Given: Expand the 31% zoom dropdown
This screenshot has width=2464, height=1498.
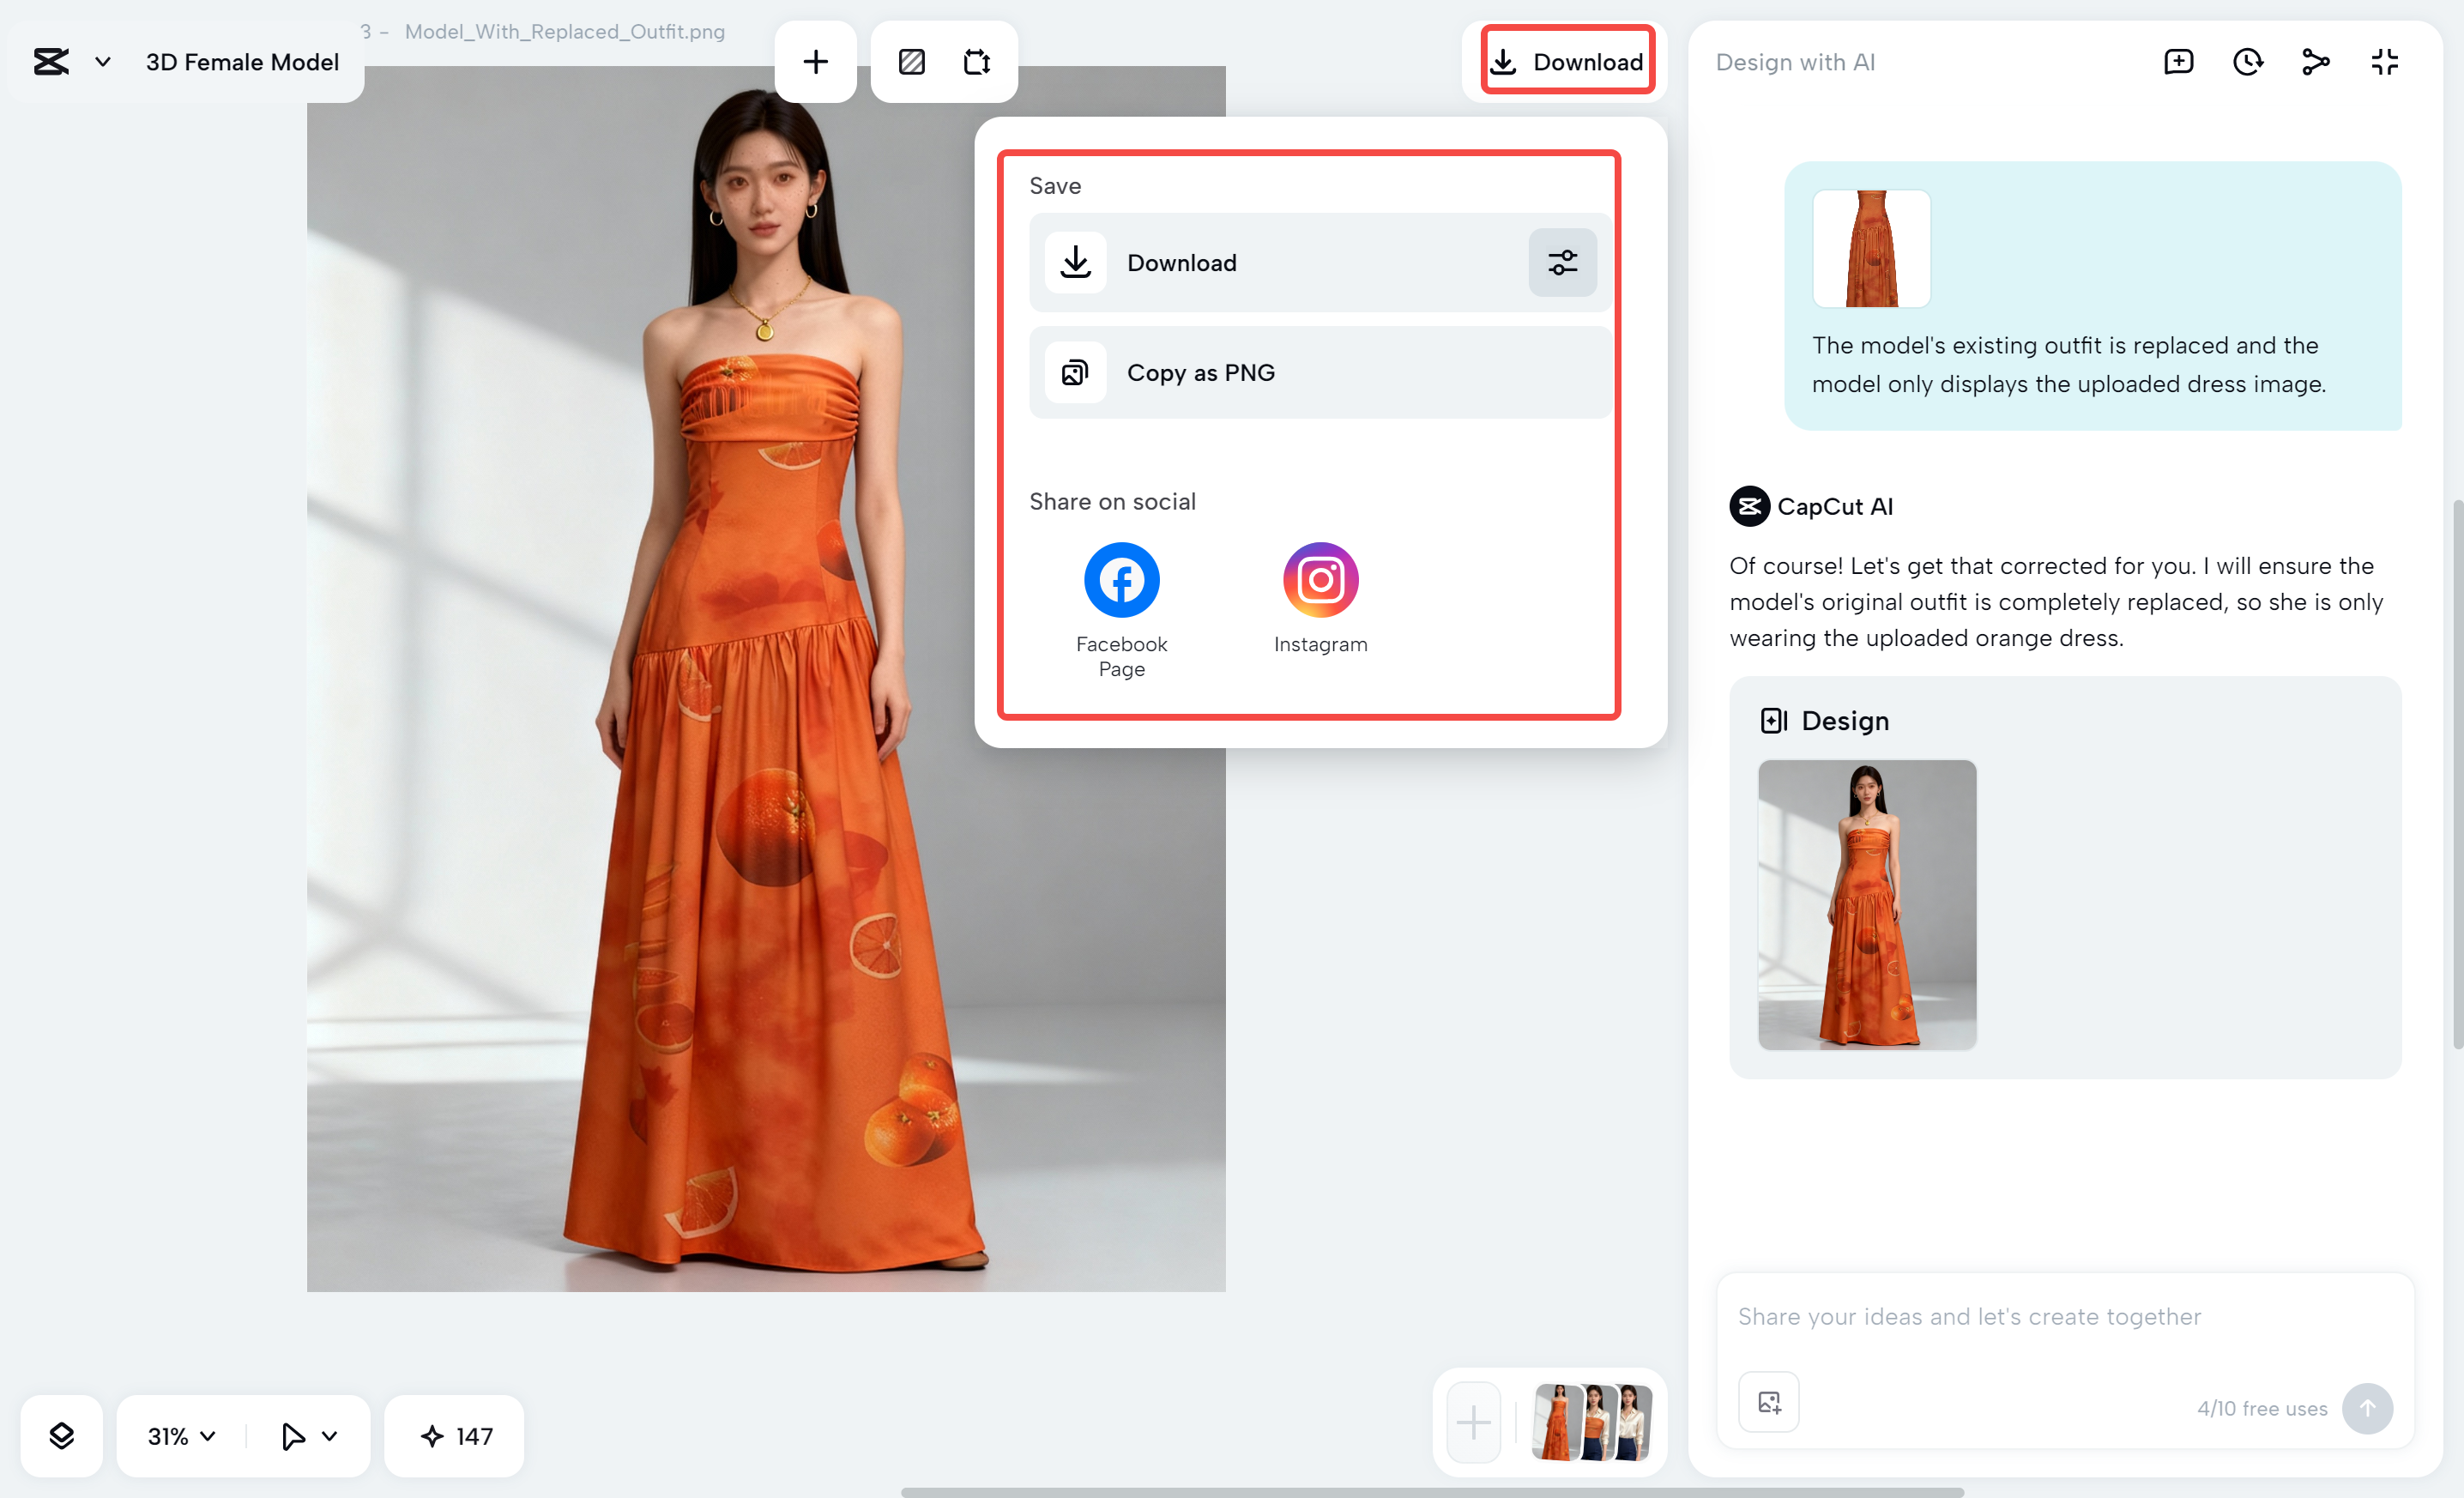Looking at the screenshot, I should tap(181, 1436).
